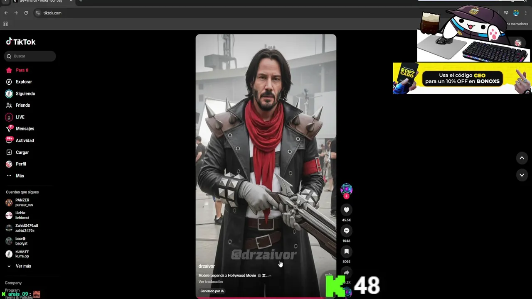
Task: Expand the caption with más
Action: coord(328,275)
